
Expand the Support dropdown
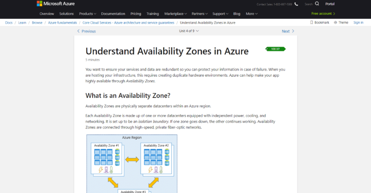pos(220,14)
